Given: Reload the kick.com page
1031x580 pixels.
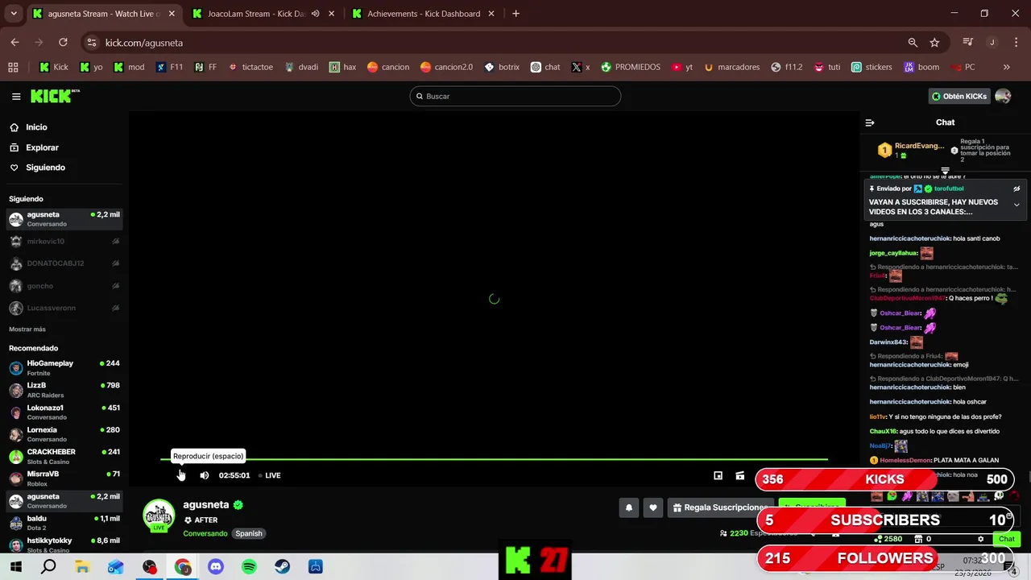Looking at the screenshot, I should [63, 43].
